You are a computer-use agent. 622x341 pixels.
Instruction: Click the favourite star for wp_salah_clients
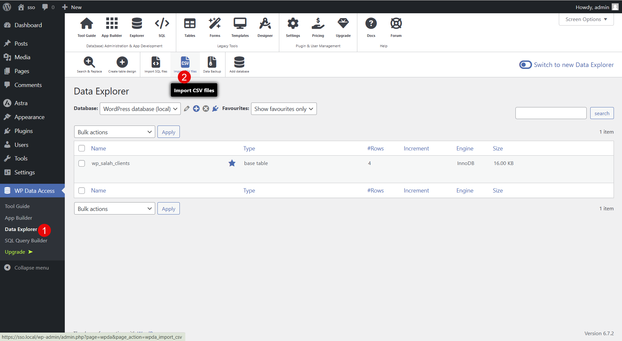pos(232,163)
